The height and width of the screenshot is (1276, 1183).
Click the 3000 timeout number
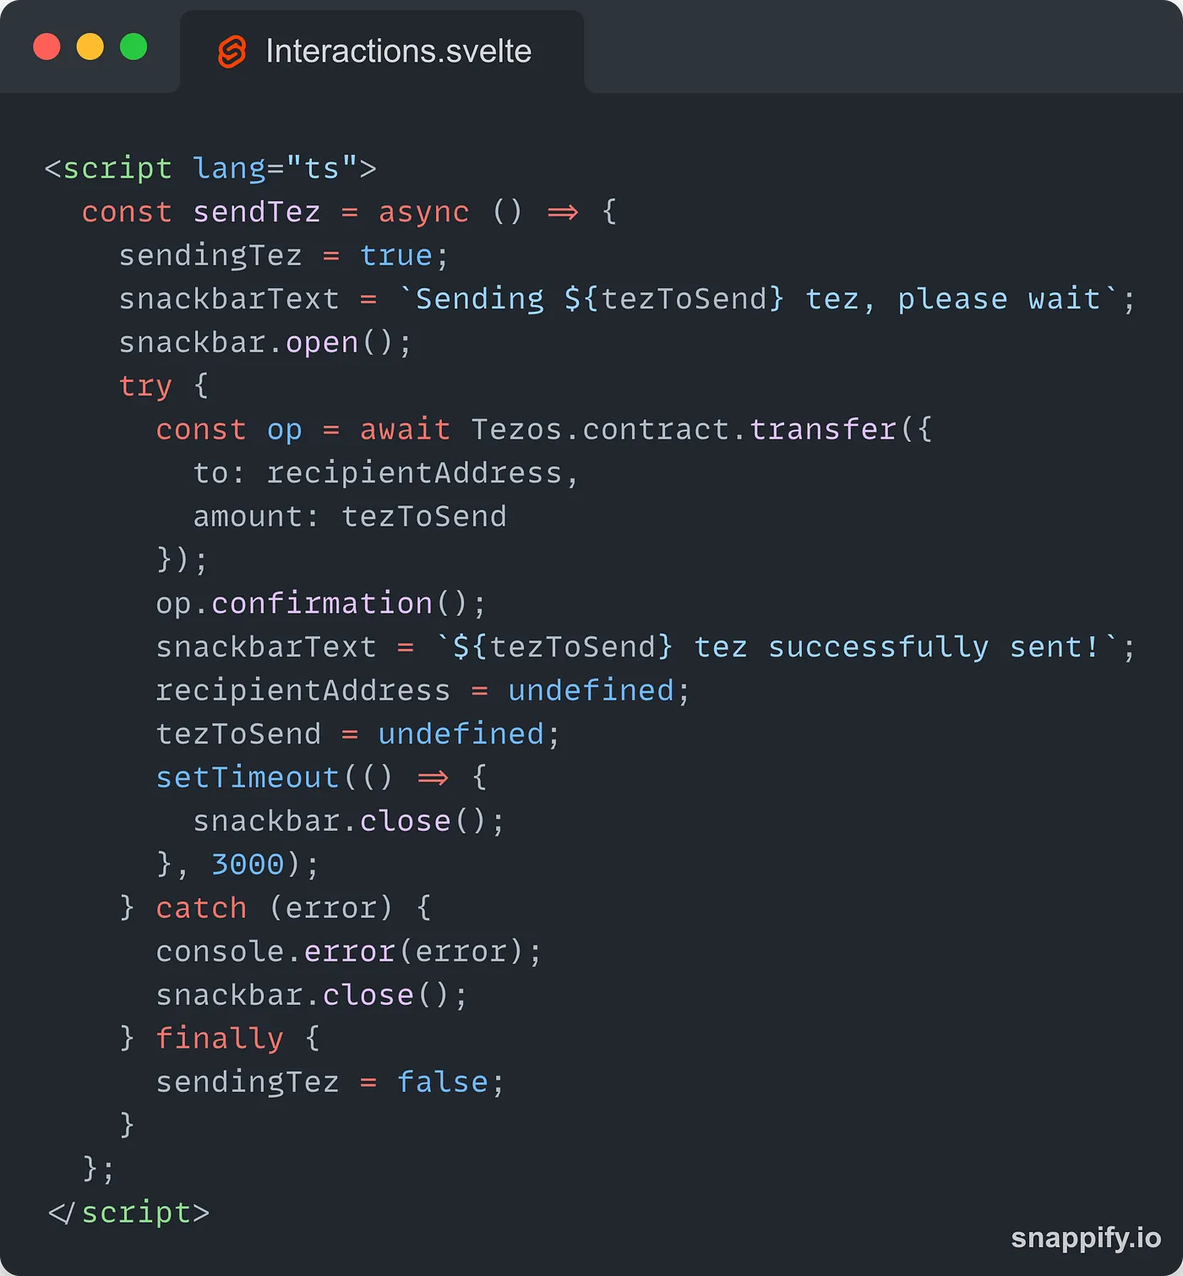(248, 864)
